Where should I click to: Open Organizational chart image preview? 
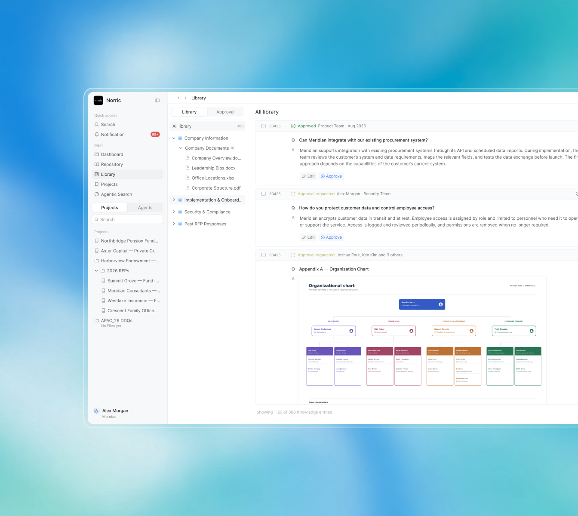coord(422,340)
